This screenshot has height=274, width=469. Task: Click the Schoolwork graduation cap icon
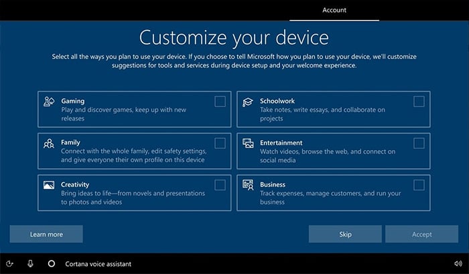(x=248, y=102)
